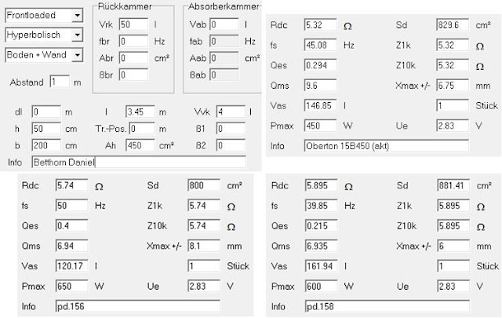This screenshot has width=502, height=318.
Task: Select the Ah field with 450
Action: click(x=140, y=145)
